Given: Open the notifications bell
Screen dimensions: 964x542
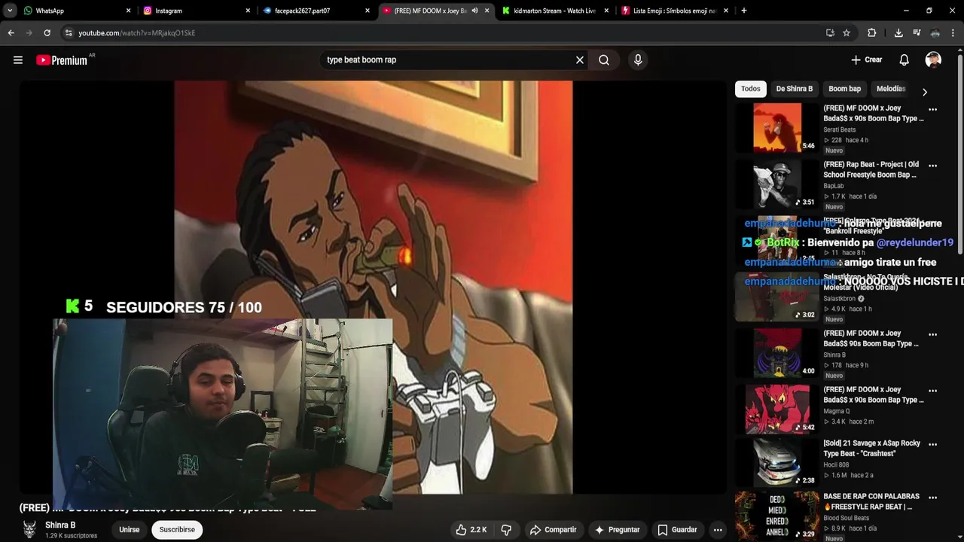Looking at the screenshot, I should point(905,60).
